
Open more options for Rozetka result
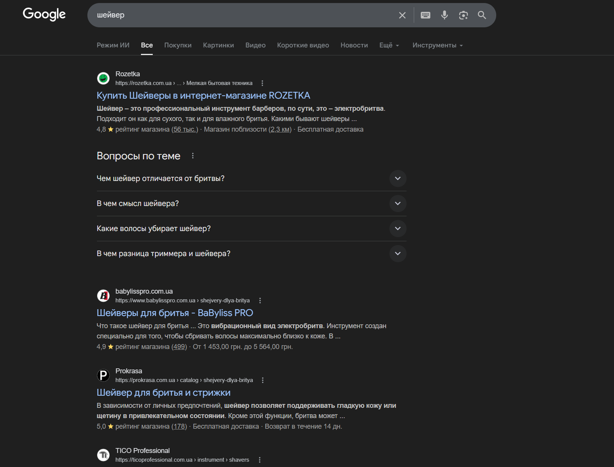[x=262, y=83]
